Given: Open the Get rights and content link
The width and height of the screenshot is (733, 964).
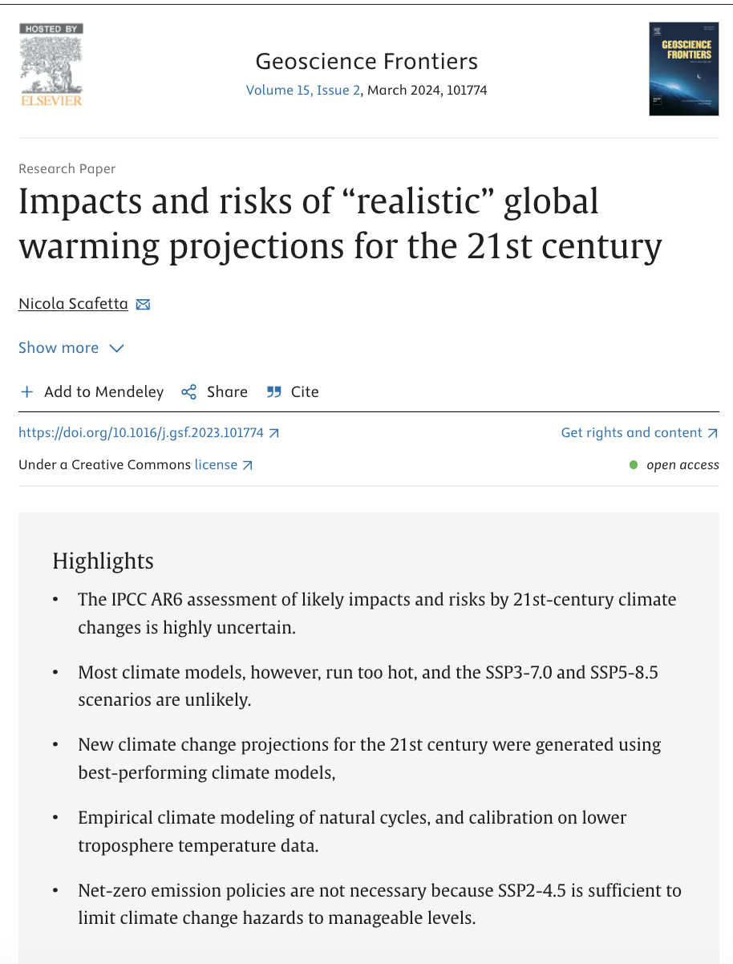Looking at the screenshot, I should pyautogui.click(x=632, y=432).
